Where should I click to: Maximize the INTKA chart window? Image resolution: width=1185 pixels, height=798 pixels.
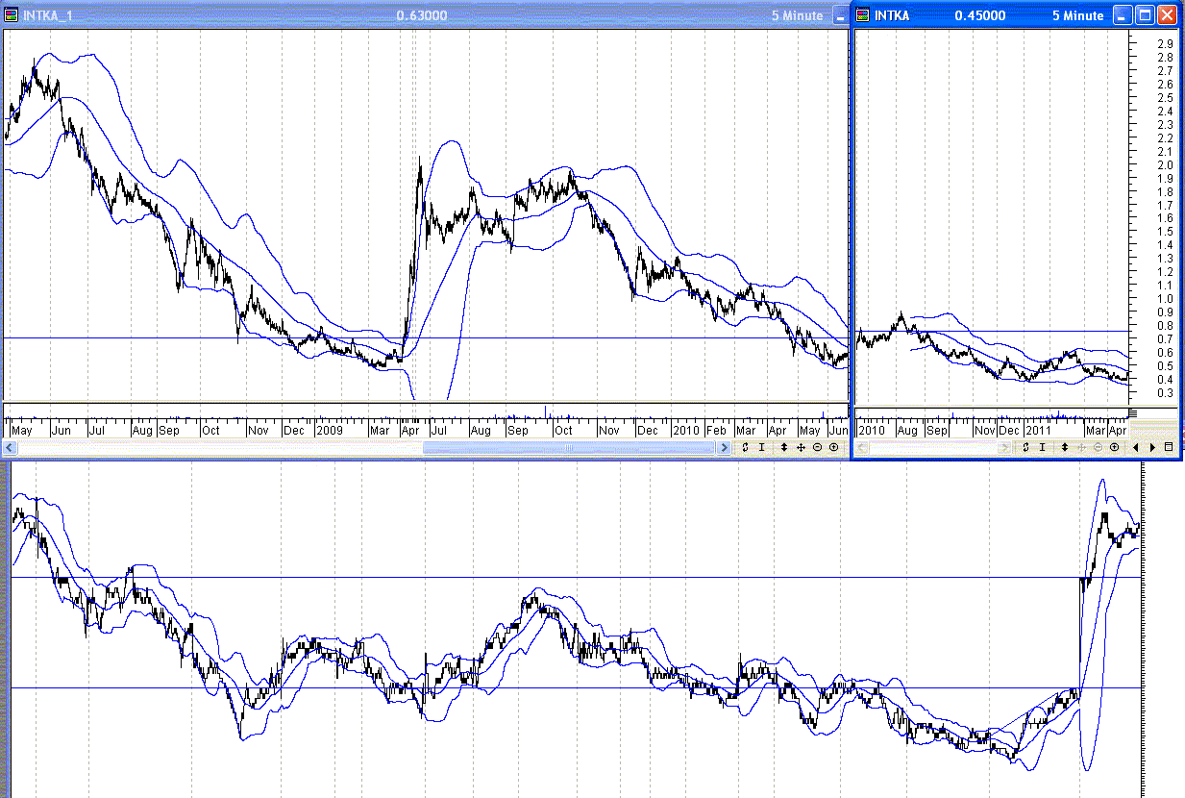click(1145, 15)
